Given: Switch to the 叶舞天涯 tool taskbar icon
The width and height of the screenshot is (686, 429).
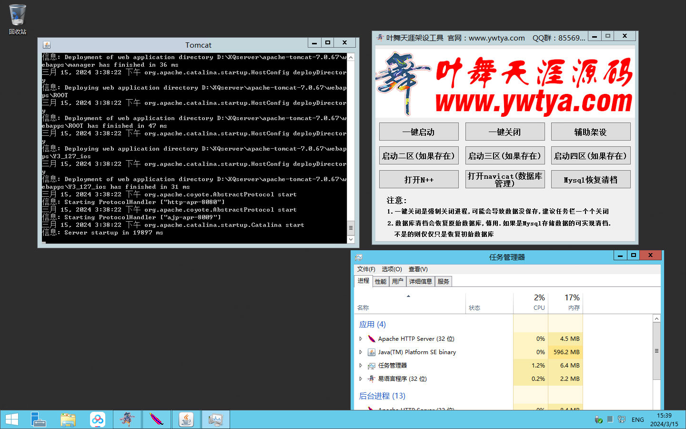Looking at the screenshot, I should click(127, 419).
